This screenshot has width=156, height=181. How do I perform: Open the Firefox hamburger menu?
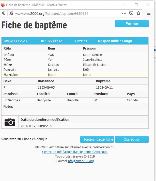click(x=149, y=13)
